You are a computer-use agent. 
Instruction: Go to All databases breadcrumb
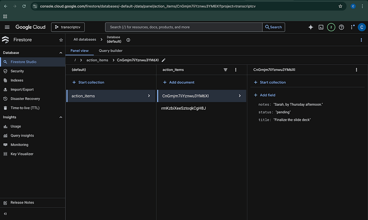85,40
